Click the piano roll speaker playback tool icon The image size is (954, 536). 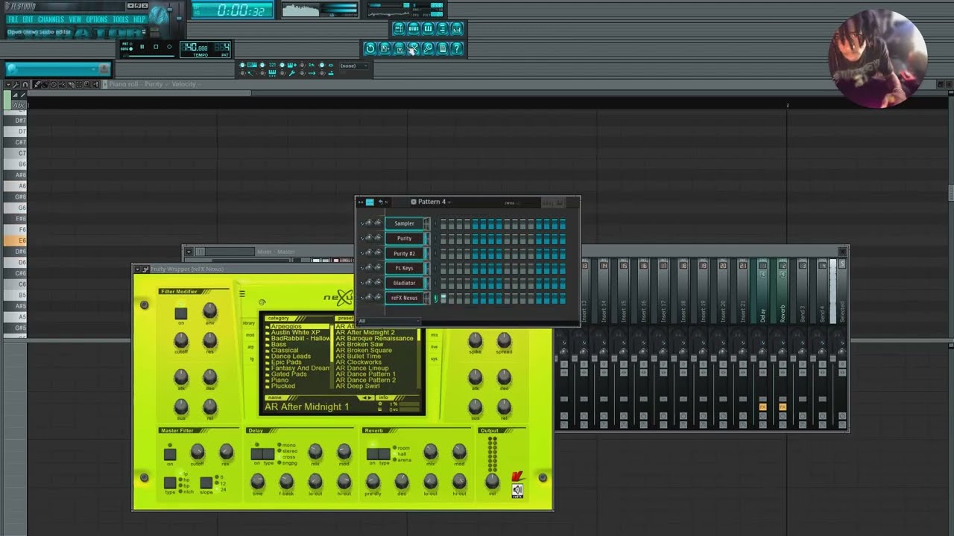[x=96, y=84]
